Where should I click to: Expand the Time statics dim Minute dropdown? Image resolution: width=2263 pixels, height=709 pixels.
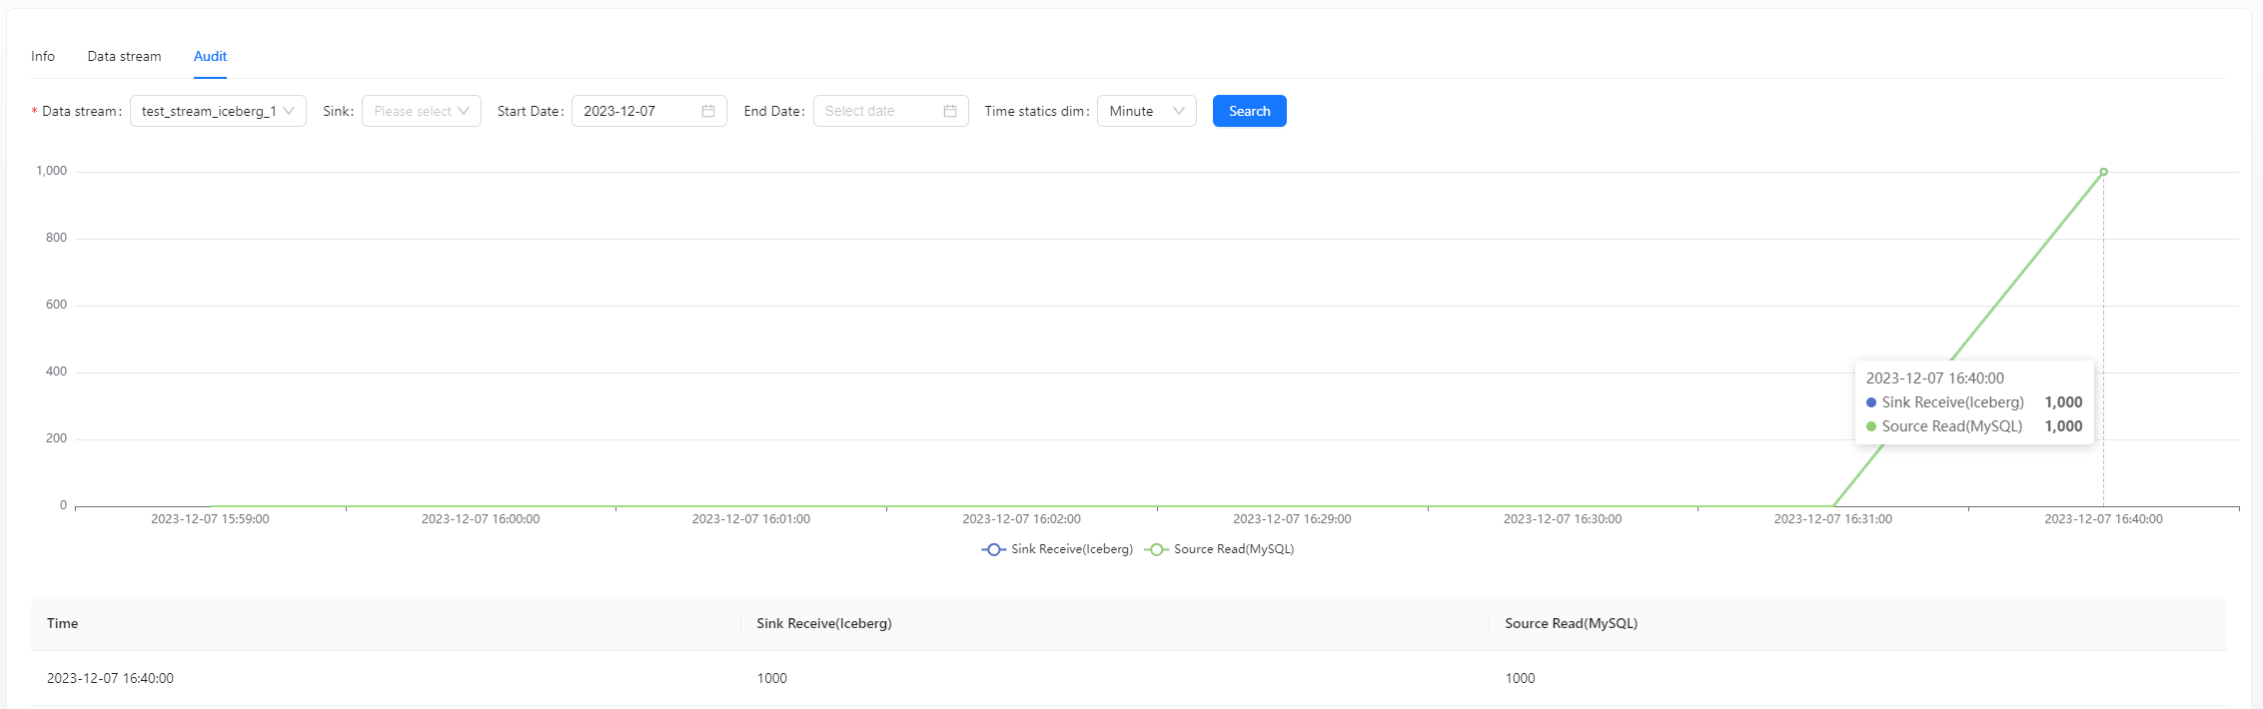tap(1146, 111)
